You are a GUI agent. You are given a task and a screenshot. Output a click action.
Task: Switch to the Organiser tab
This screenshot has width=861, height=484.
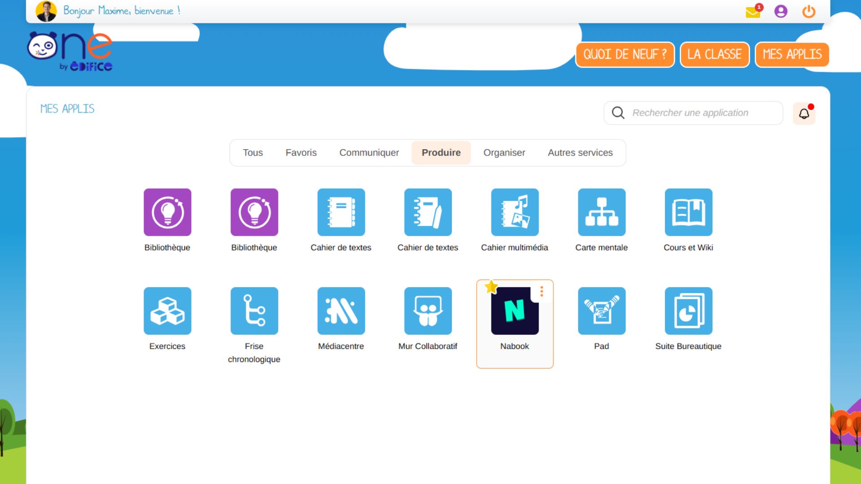coord(504,153)
